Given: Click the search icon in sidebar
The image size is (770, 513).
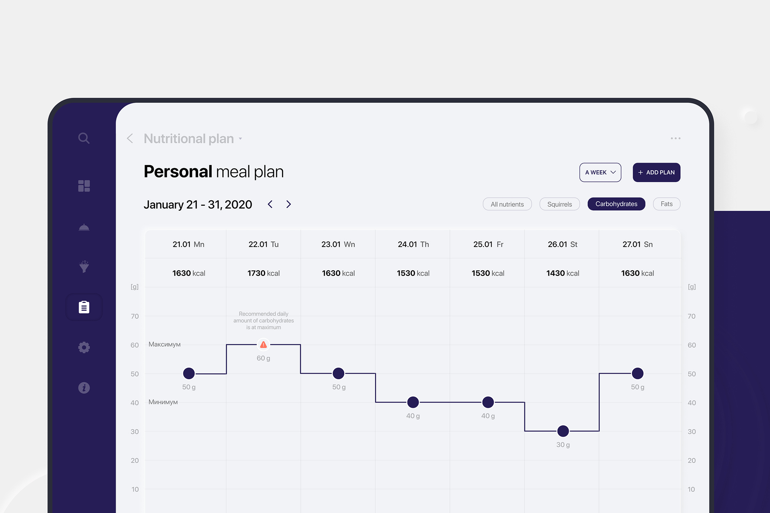Looking at the screenshot, I should click(x=84, y=138).
